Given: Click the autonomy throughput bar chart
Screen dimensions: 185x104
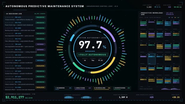Looking at the screenshot, I should pyautogui.click(x=83, y=97).
